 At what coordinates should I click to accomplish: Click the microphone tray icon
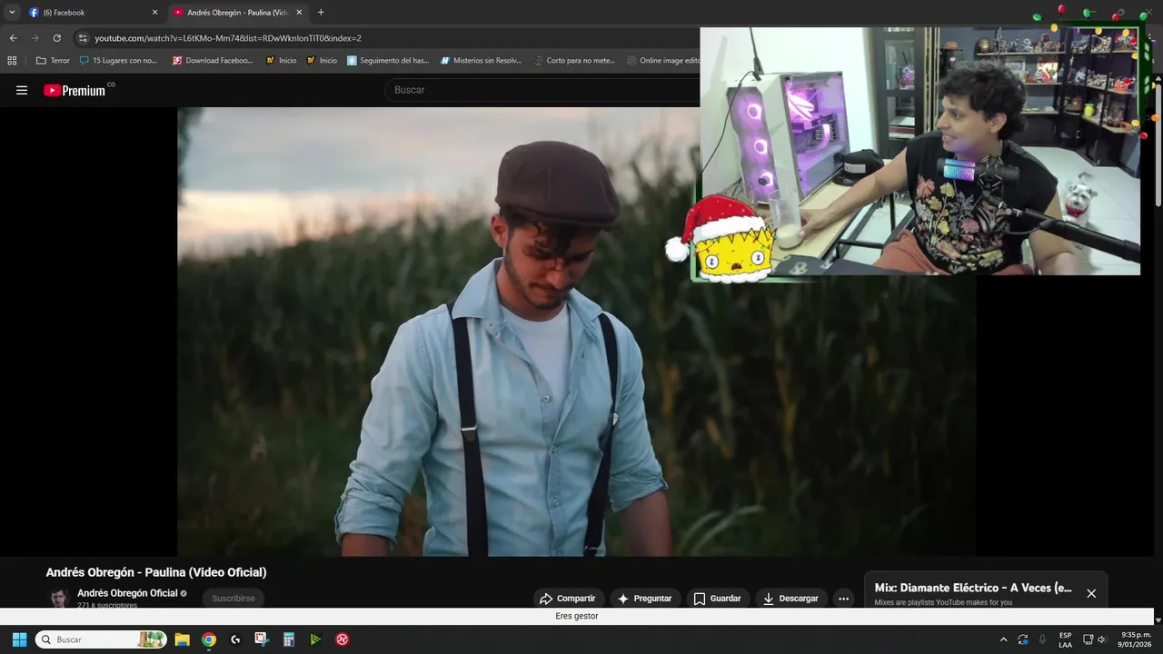click(x=1042, y=639)
